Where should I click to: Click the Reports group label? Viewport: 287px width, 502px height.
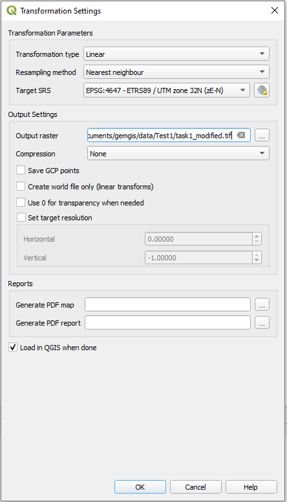[x=20, y=284]
